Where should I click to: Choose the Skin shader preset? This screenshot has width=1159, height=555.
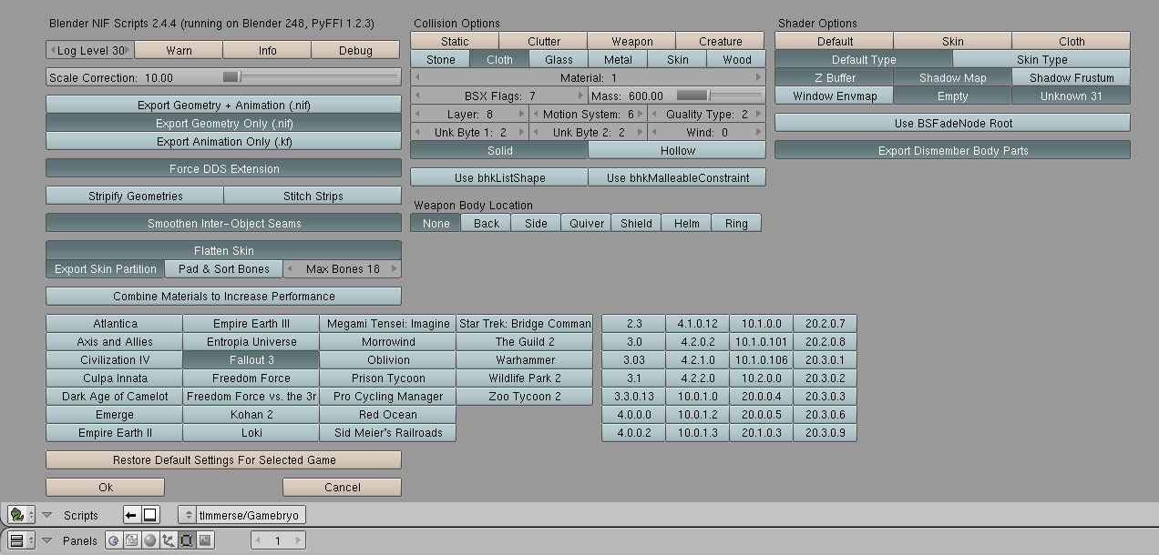click(x=952, y=41)
